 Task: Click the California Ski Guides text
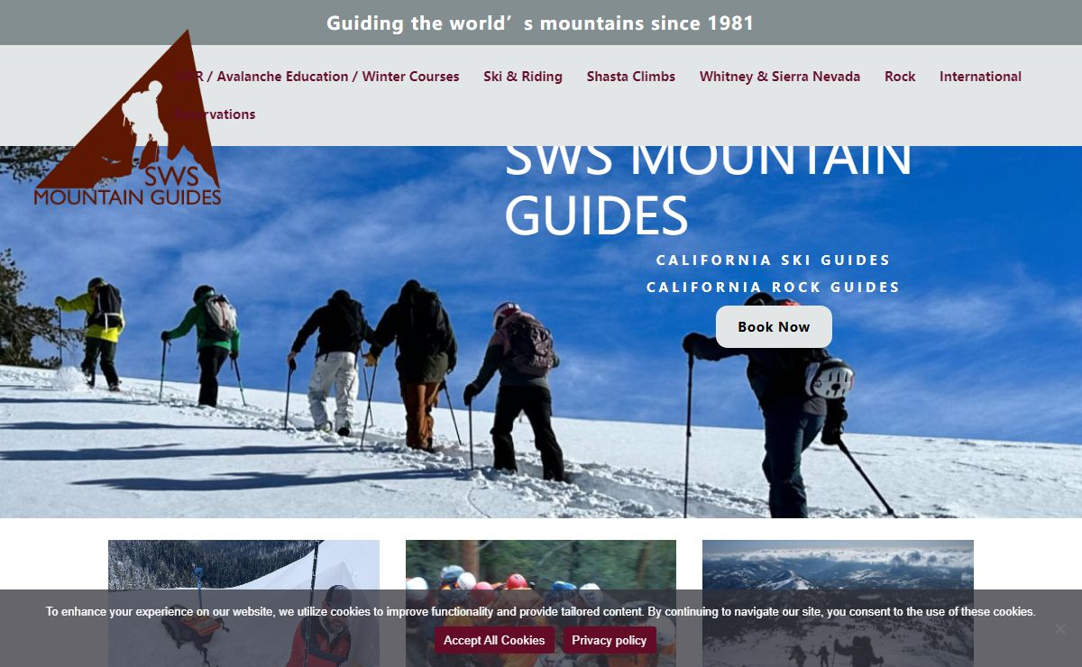pos(774,260)
